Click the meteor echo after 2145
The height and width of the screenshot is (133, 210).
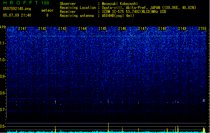pos(108,101)
